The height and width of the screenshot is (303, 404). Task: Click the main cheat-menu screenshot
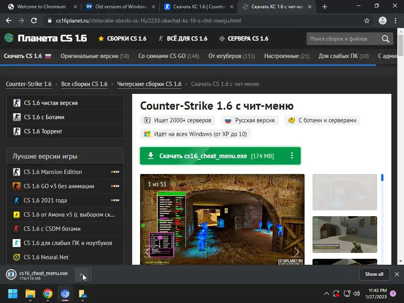222,219
